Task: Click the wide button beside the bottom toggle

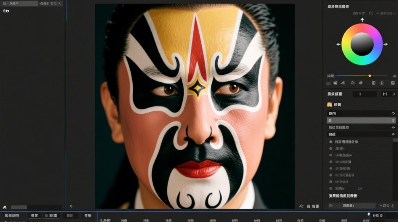Action: (352, 205)
